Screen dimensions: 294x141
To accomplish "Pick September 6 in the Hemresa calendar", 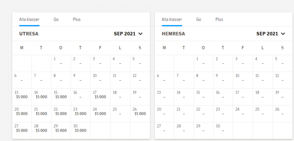I will tap(164, 80).
